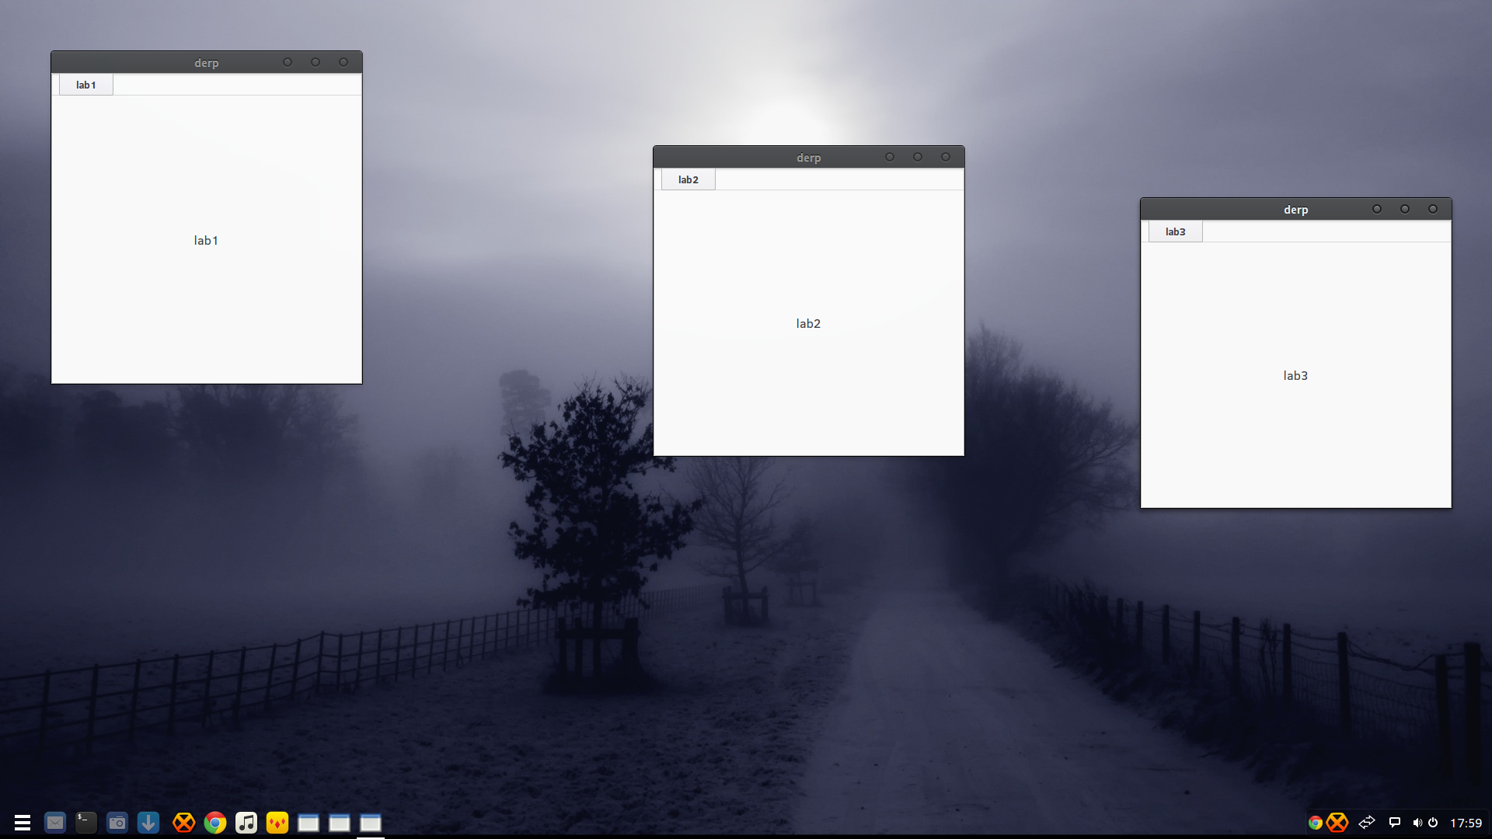Click the derp title bar of lab1 window
The width and height of the screenshot is (1492, 839).
click(207, 63)
